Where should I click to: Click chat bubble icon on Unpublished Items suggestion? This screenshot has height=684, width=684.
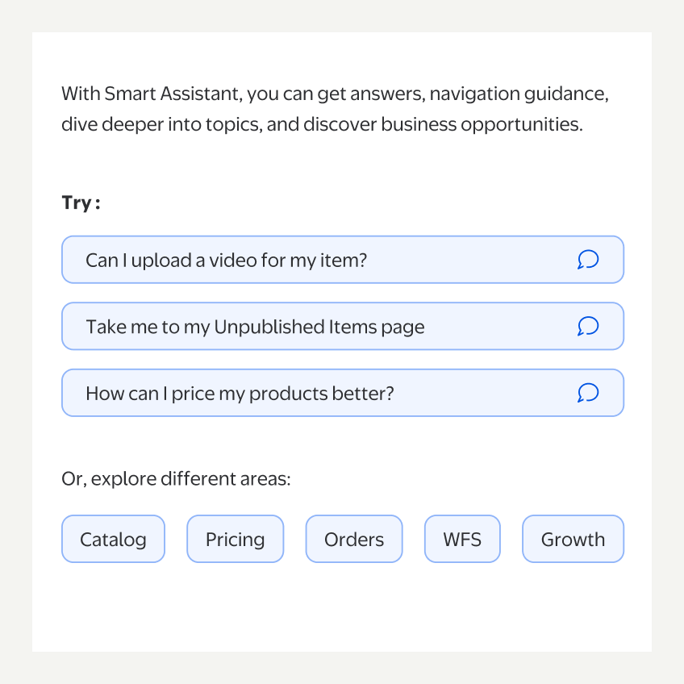588,327
